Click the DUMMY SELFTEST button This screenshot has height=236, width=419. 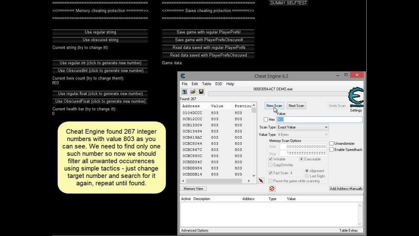(288, 3)
